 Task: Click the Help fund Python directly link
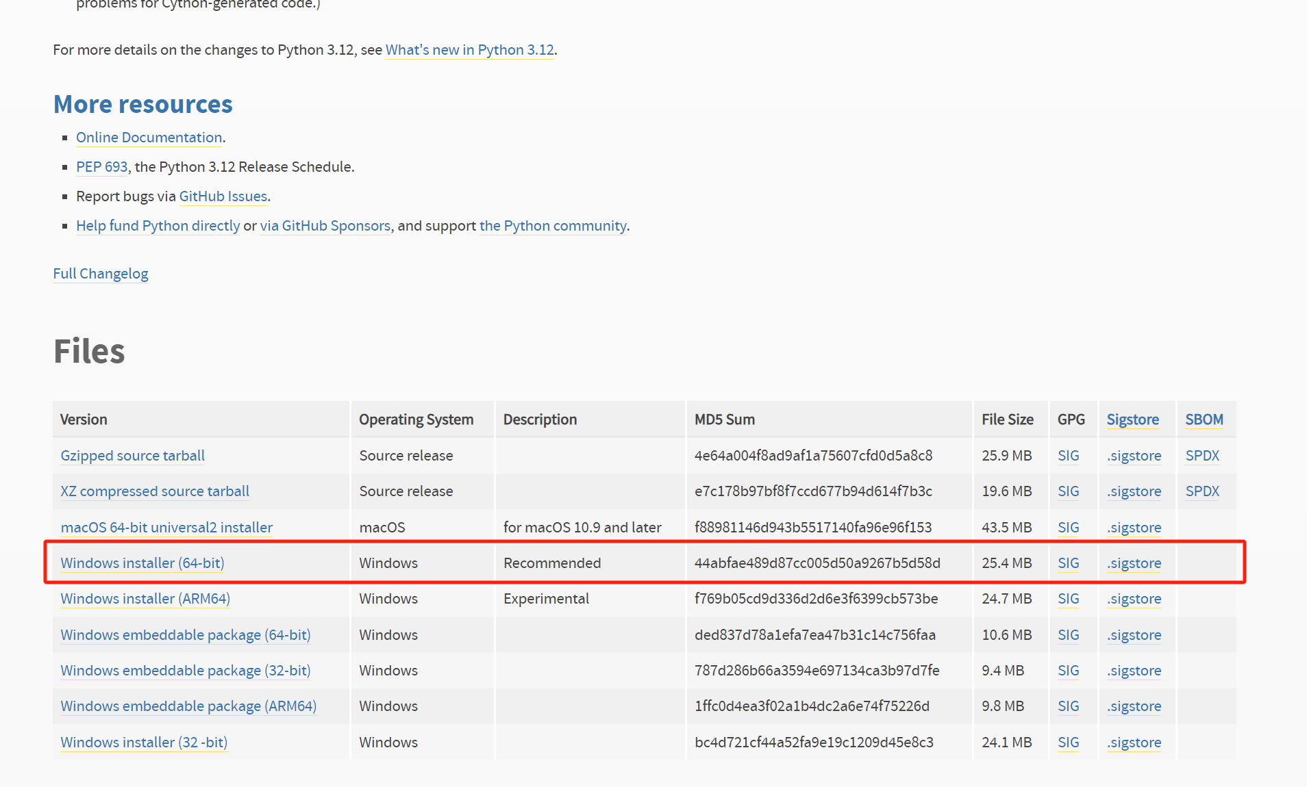158,226
